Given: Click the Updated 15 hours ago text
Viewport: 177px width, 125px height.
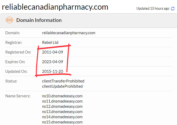Looking at the screenshot, I should (153, 9).
